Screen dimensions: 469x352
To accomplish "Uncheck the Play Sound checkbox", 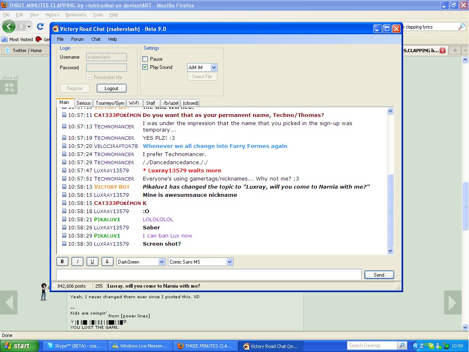I will [x=145, y=67].
